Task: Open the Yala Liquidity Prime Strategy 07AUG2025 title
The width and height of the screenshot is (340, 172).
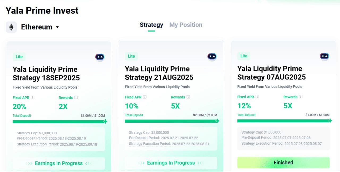Action: pos(271,73)
